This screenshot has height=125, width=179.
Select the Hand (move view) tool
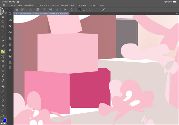3,17
